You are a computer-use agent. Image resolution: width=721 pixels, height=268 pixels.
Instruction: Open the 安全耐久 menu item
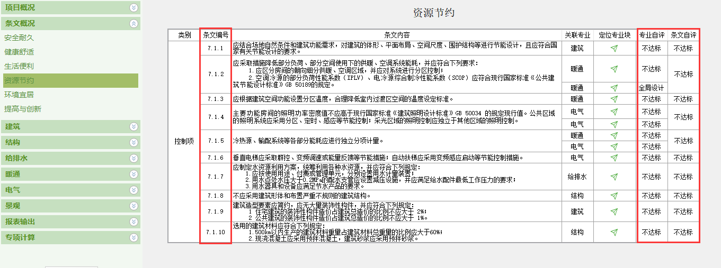(x=19, y=38)
